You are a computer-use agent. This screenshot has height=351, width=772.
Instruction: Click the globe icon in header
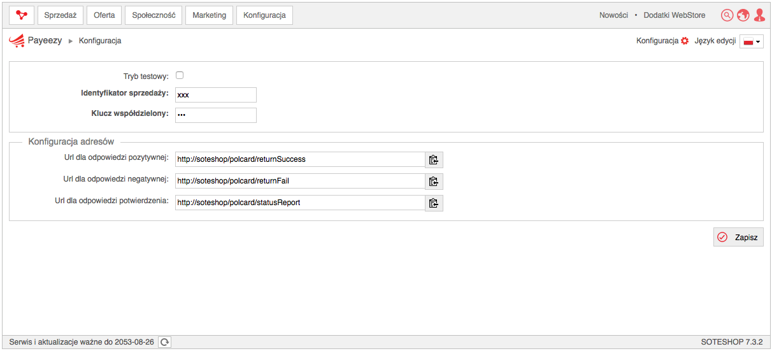[x=743, y=15]
